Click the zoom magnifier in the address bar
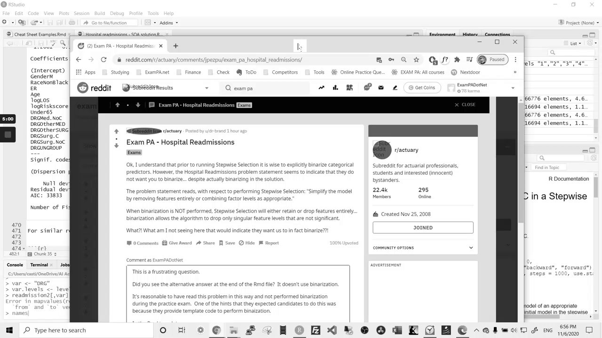Image resolution: width=602 pixels, height=338 pixels. pos(404,60)
